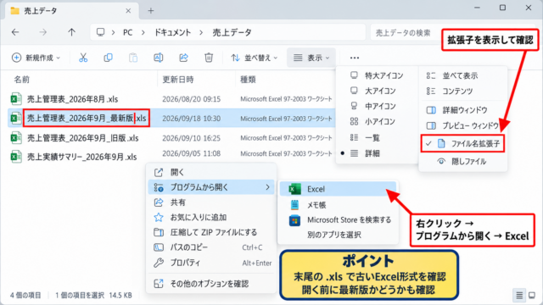Image resolution: width=543 pixels, height=305 pixels.
Task: Open the 並べ替え sort dropdown
Action: pos(255,58)
